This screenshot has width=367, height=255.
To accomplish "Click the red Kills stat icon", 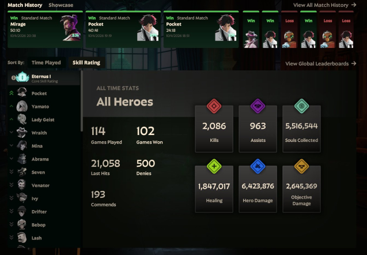I will (x=214, y=106).
